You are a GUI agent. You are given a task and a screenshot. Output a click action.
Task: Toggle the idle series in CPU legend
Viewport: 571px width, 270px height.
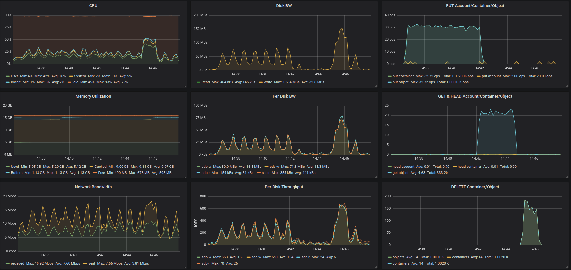[x=75, y=82]
